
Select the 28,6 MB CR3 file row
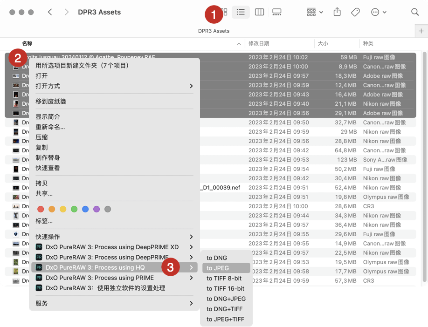tap(210, 206)
